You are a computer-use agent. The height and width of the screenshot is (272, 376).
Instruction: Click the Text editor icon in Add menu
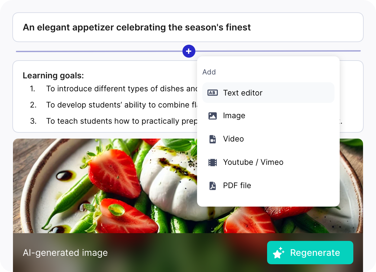pos(213,93)
